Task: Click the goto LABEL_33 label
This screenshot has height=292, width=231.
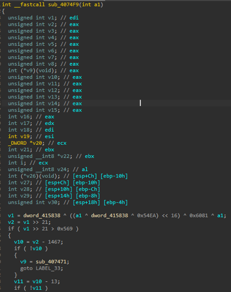Action: pyautogui.click(x=42, y=269)
